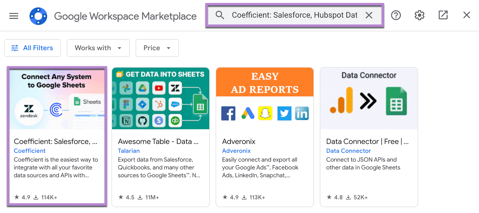Open the Adveronix Easy Ad Reports banner

[x=265, y=98]
